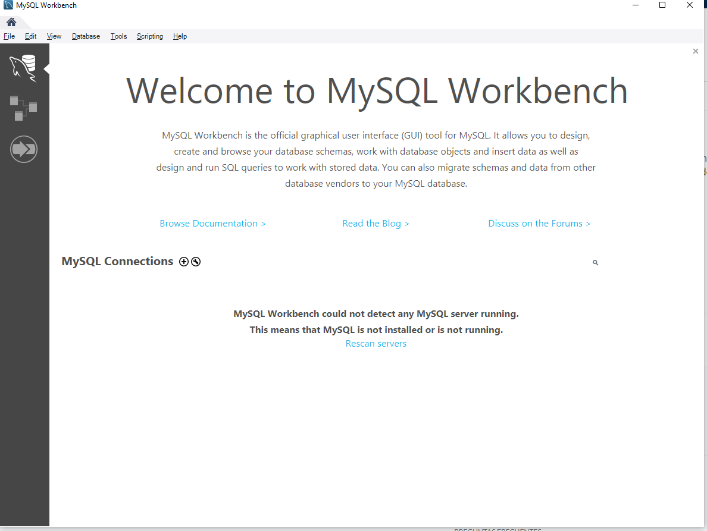This screenshot has width=707, height=531.
Task: Follow the Read the Blog link
Action: click(376, 224)
